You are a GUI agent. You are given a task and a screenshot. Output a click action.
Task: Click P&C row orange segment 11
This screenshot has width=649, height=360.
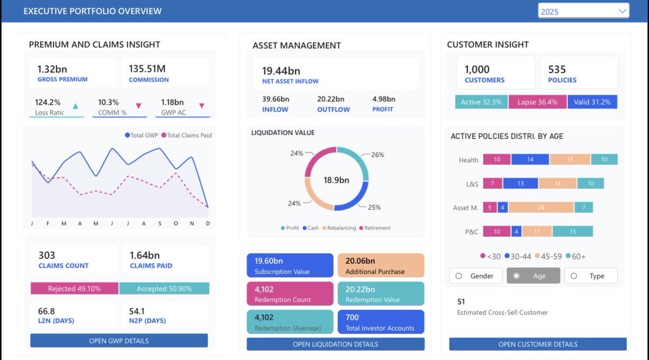pyautogui.click(x=537, y=231)
